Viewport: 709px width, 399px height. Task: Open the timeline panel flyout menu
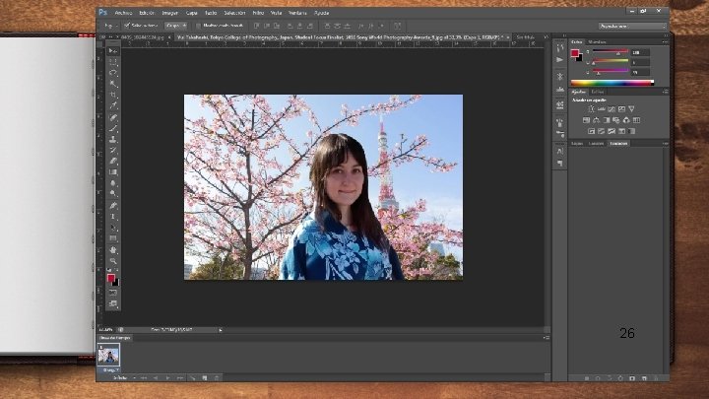point(547,338)
